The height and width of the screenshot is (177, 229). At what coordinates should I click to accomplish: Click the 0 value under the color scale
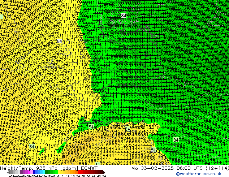58,176
